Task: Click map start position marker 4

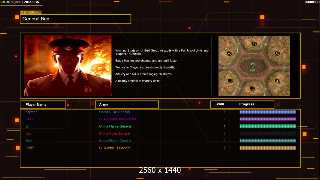Action: coord(229,53)
